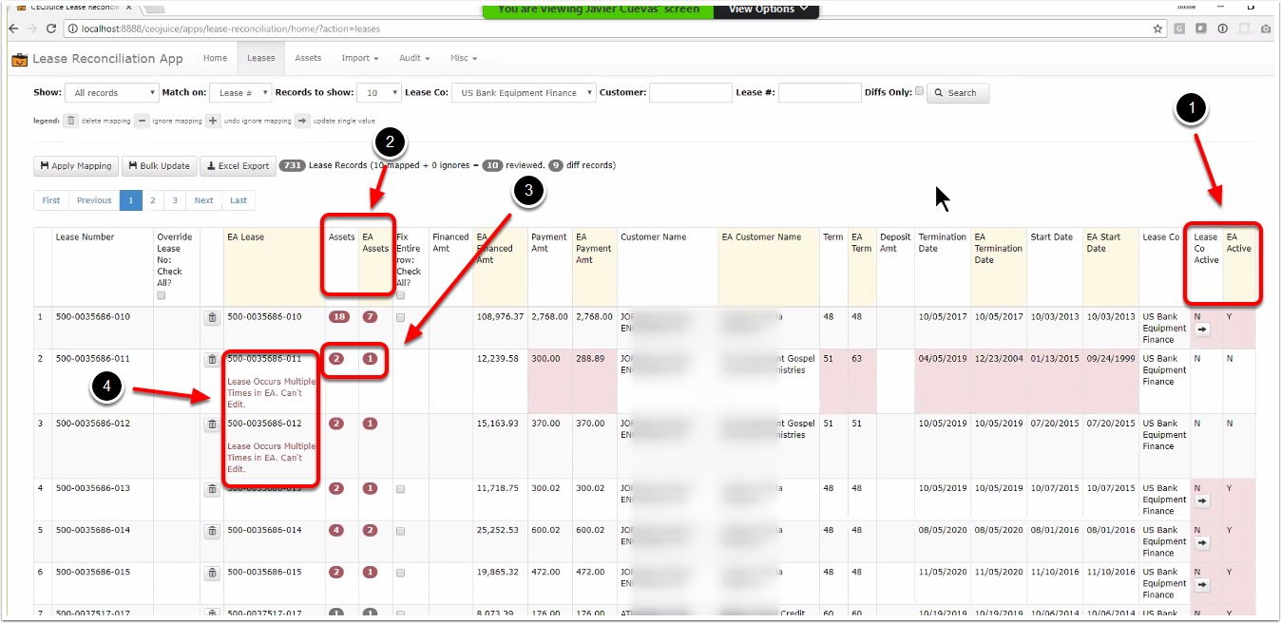Screen dimensions: 1281x623
Task: Click the browser address bar
Action: (x=608, y=28)
